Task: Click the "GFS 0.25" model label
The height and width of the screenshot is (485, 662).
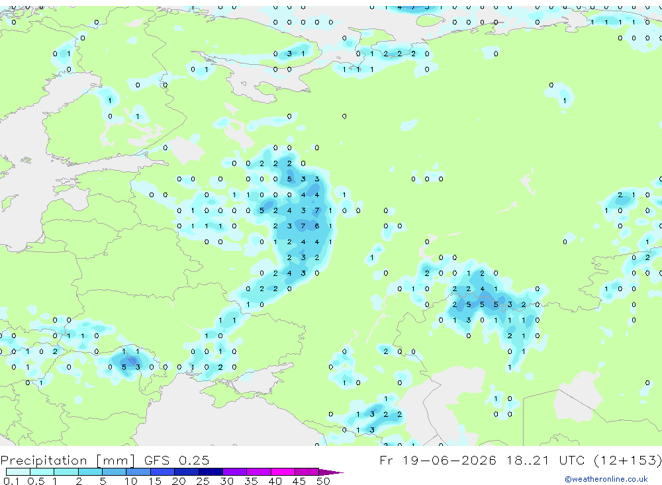Action: (x=177, y=460)
